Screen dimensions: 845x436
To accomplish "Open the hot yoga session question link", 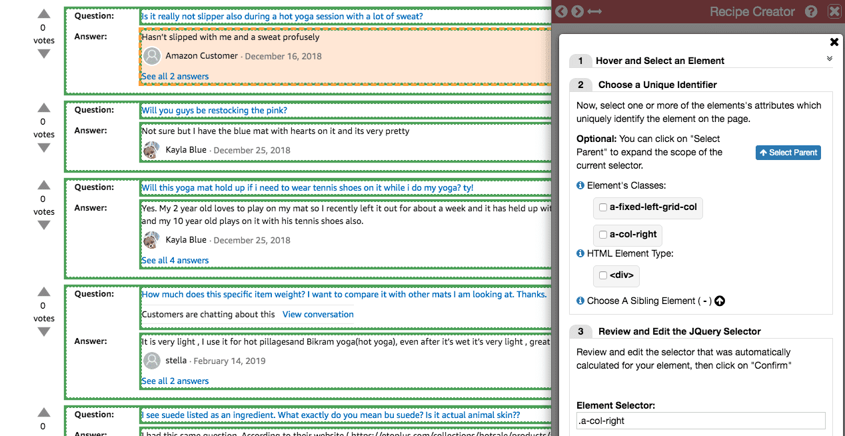I will tap(282, 17).
